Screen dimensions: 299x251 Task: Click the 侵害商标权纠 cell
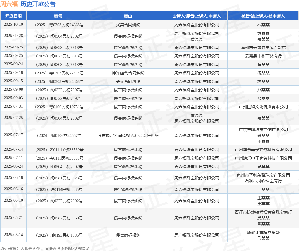pyautogui.click(x=128, y=235)
